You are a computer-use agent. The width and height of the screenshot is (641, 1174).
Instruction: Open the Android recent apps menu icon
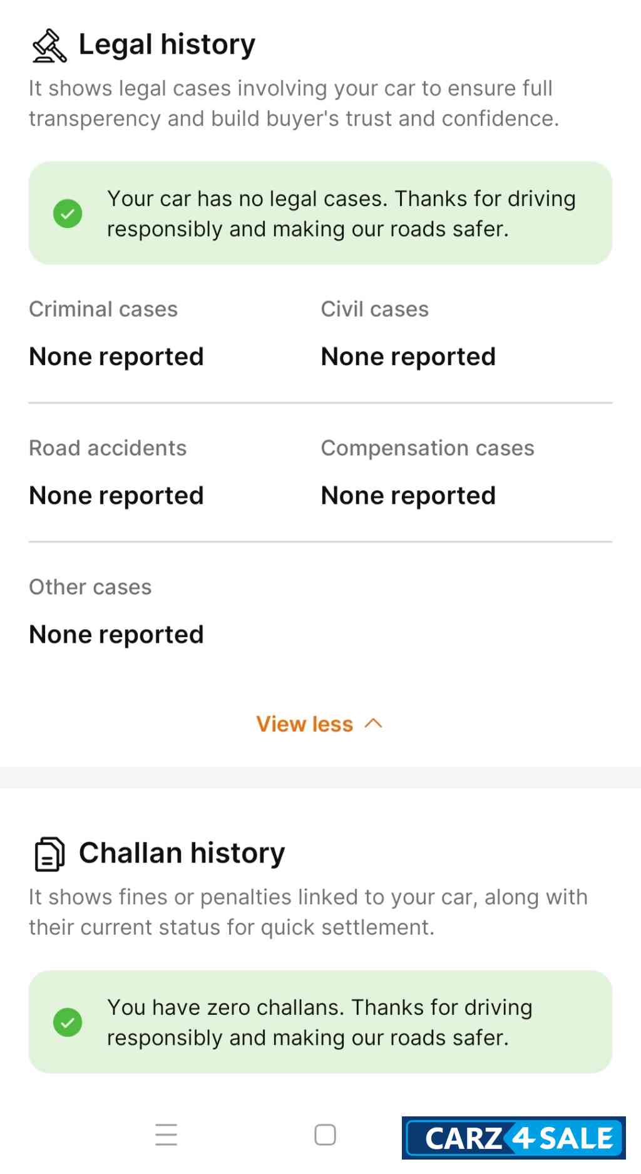(x=166, y=1135)
